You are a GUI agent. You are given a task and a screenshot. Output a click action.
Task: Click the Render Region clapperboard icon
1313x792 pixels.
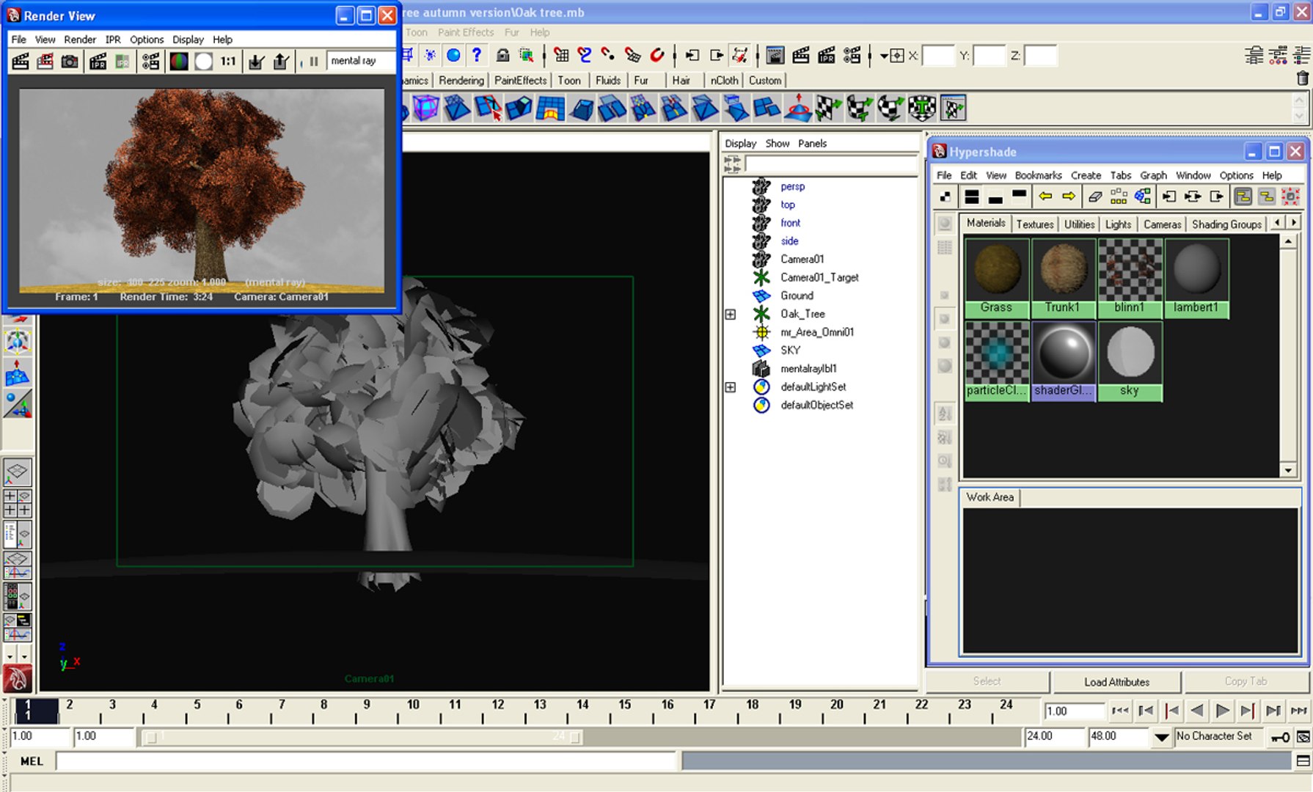click(45, 62)
